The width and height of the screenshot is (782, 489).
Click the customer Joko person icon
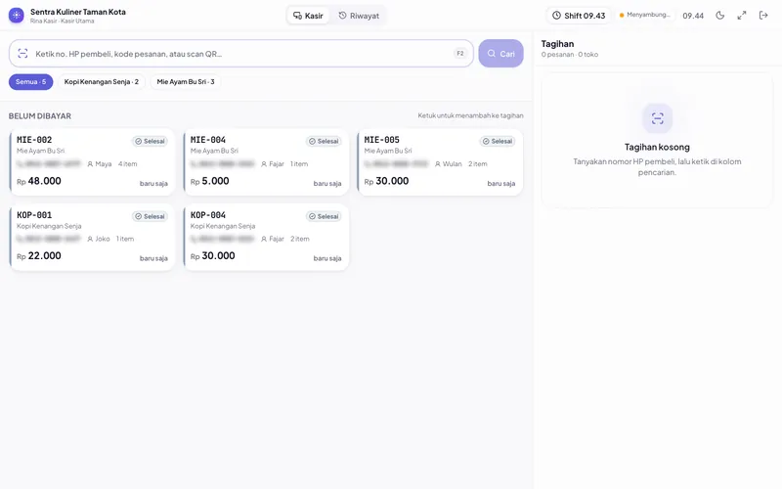click(x=90, y=239)
